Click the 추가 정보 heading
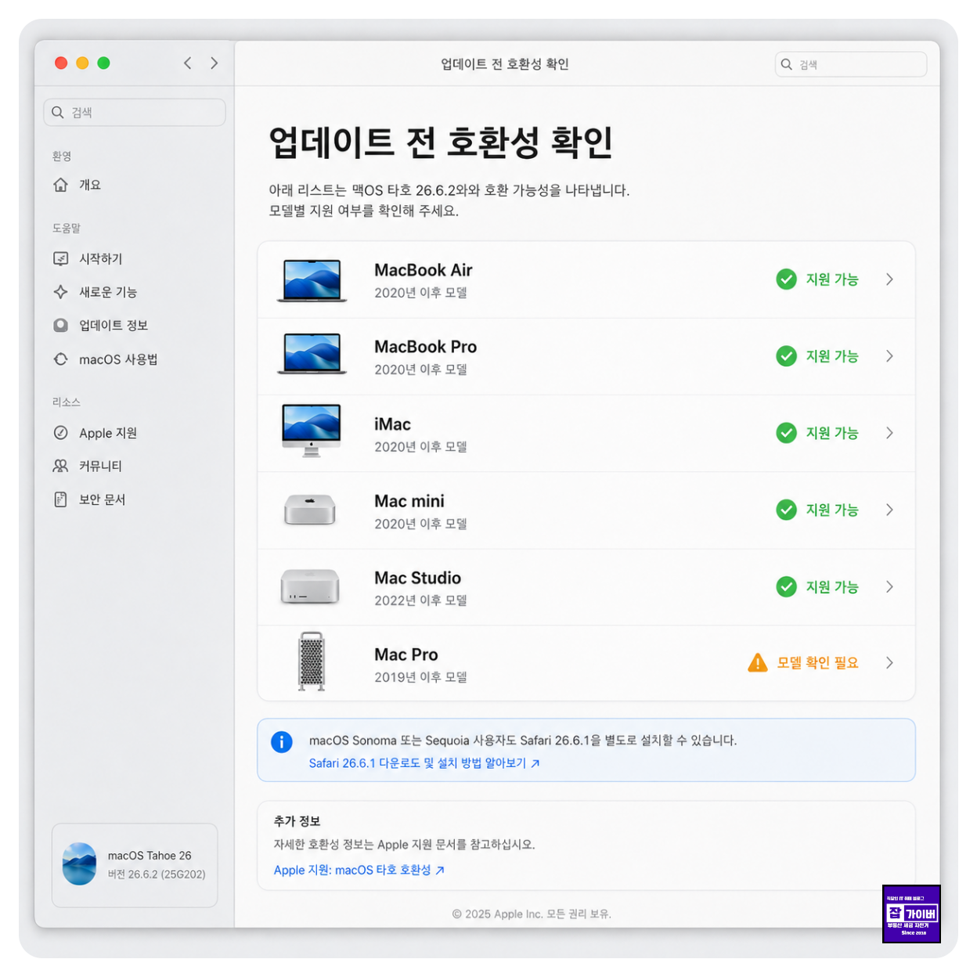The height and width of the screenshot is (977, 977). 297,821
